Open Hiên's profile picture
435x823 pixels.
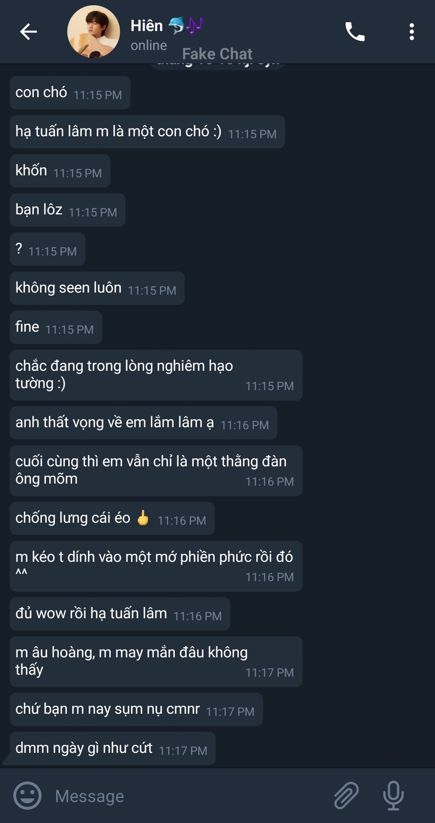pos(93,32)
